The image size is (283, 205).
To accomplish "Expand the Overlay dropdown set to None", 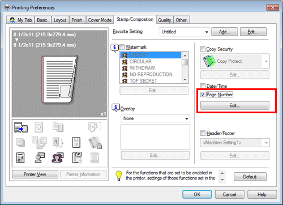I will [x=155, y=118].
